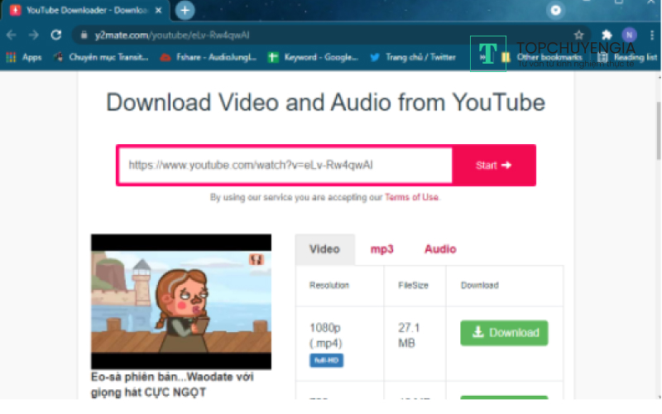Click the YouTube URL input field
662x414 pixels.
point(285,165)
